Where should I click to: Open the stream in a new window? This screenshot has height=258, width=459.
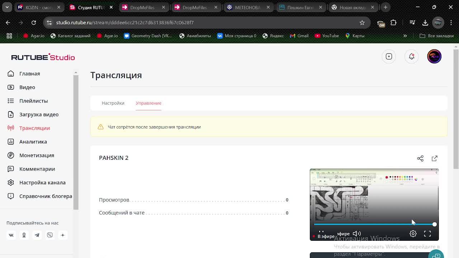pos(435,158)
